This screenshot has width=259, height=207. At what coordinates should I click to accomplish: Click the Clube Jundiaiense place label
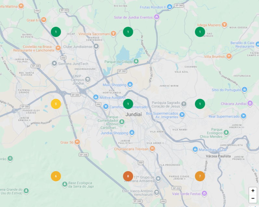click(78, 47)
